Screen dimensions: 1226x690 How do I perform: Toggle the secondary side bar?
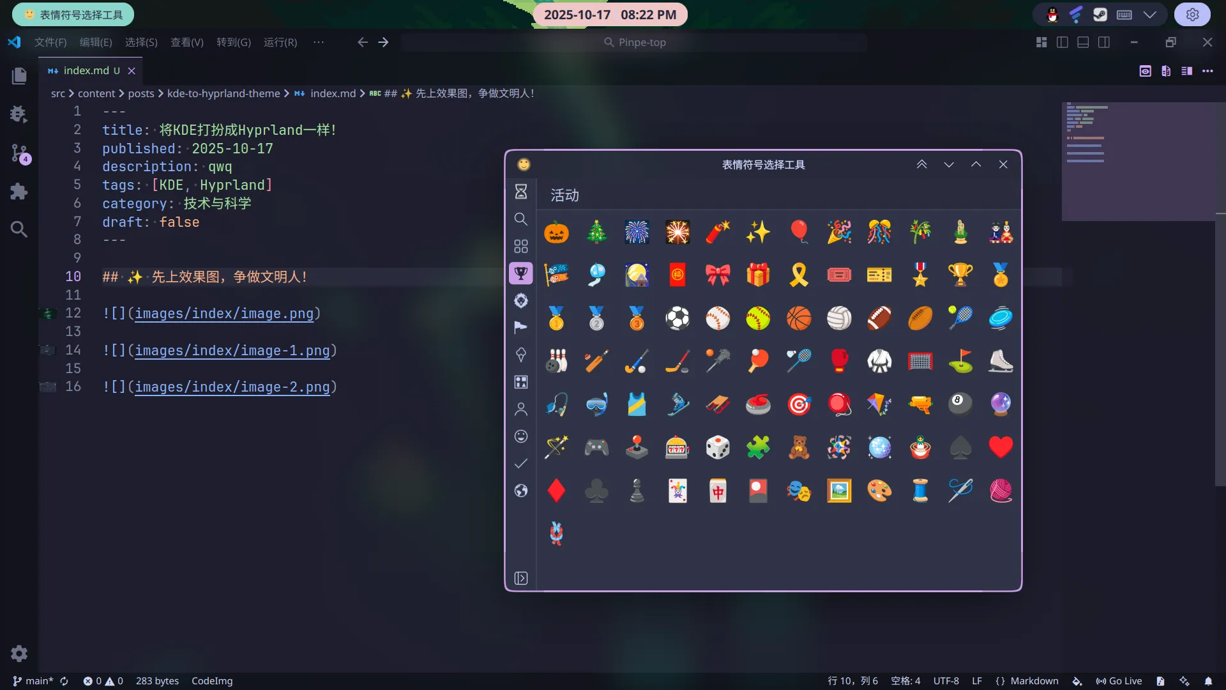coord(1104,42)
